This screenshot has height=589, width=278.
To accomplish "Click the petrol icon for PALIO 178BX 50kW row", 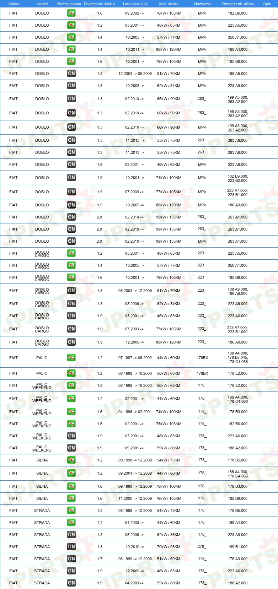I will (x=71, y=373).
